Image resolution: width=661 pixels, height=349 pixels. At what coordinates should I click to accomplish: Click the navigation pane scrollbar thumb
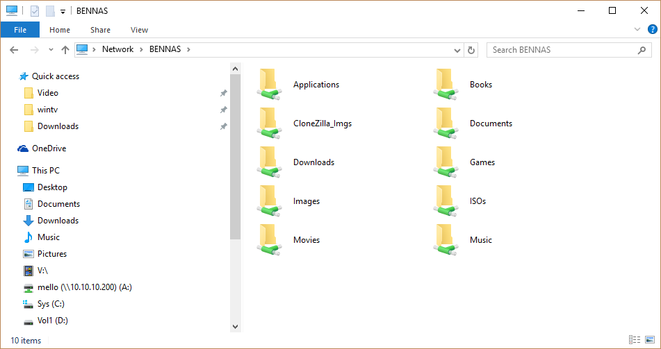[235, 157]
